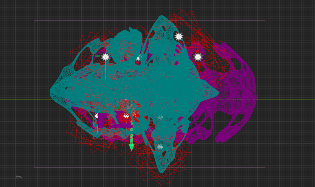
Task: Click the red vertical axis line above the model
Action: pyautogui.click(x=125, y=9)
